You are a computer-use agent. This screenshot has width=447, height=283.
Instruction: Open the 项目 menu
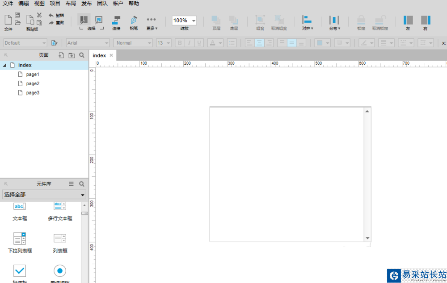pyautogui.click(x=55, y=4)
